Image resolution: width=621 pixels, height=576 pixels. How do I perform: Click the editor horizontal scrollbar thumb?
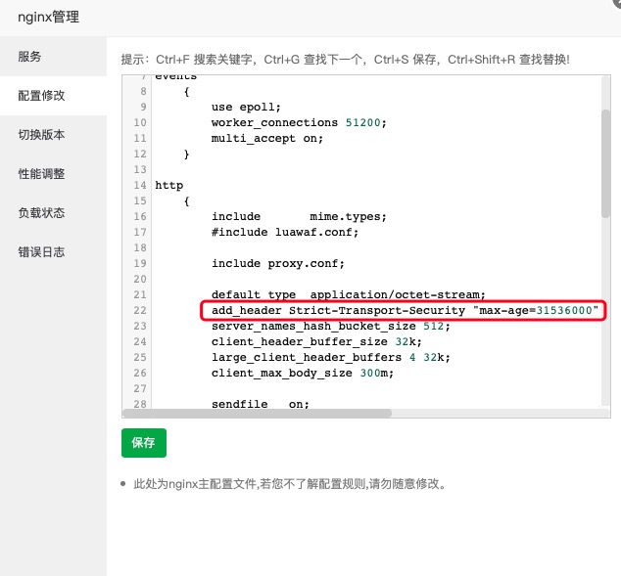click(257, 413)
